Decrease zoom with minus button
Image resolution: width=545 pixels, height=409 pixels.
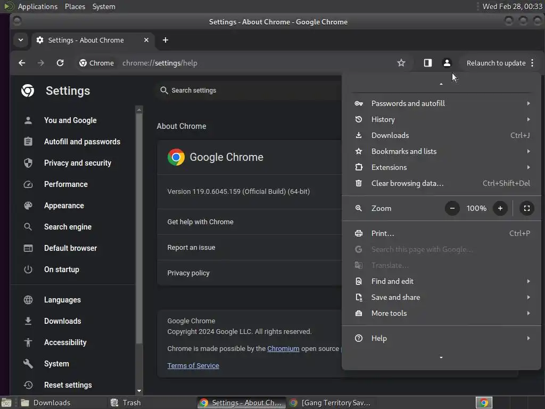click(452, 208)
